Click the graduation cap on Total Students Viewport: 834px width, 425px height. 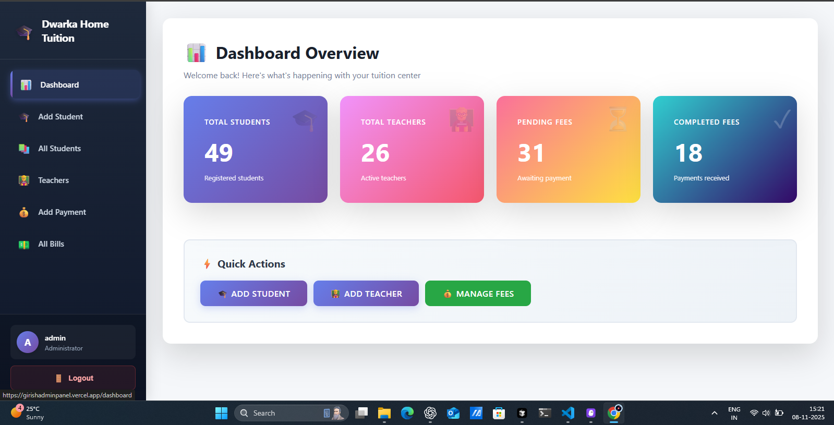[x=305, y=120]
